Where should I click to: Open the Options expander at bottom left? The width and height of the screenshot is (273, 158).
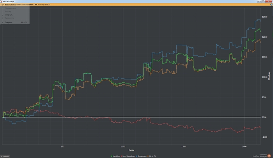(x=5, y=156)
